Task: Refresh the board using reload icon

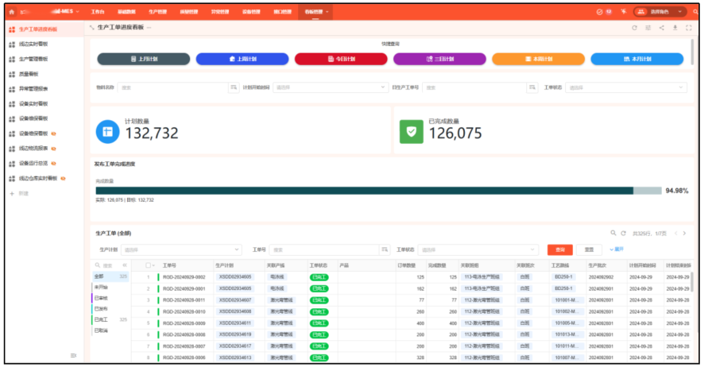Action: [x=634, y=28]
